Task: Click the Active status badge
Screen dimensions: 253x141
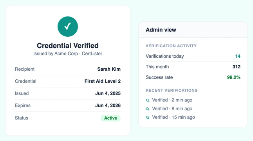Action: click(x=110, y=118)
